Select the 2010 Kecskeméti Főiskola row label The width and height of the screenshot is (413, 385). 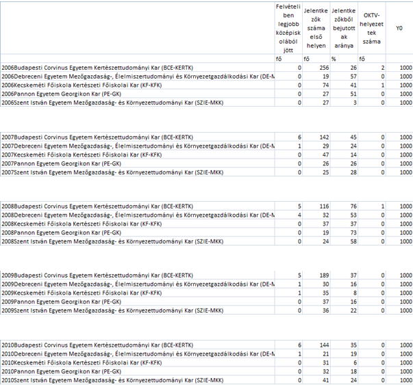[x=137, y=362]
